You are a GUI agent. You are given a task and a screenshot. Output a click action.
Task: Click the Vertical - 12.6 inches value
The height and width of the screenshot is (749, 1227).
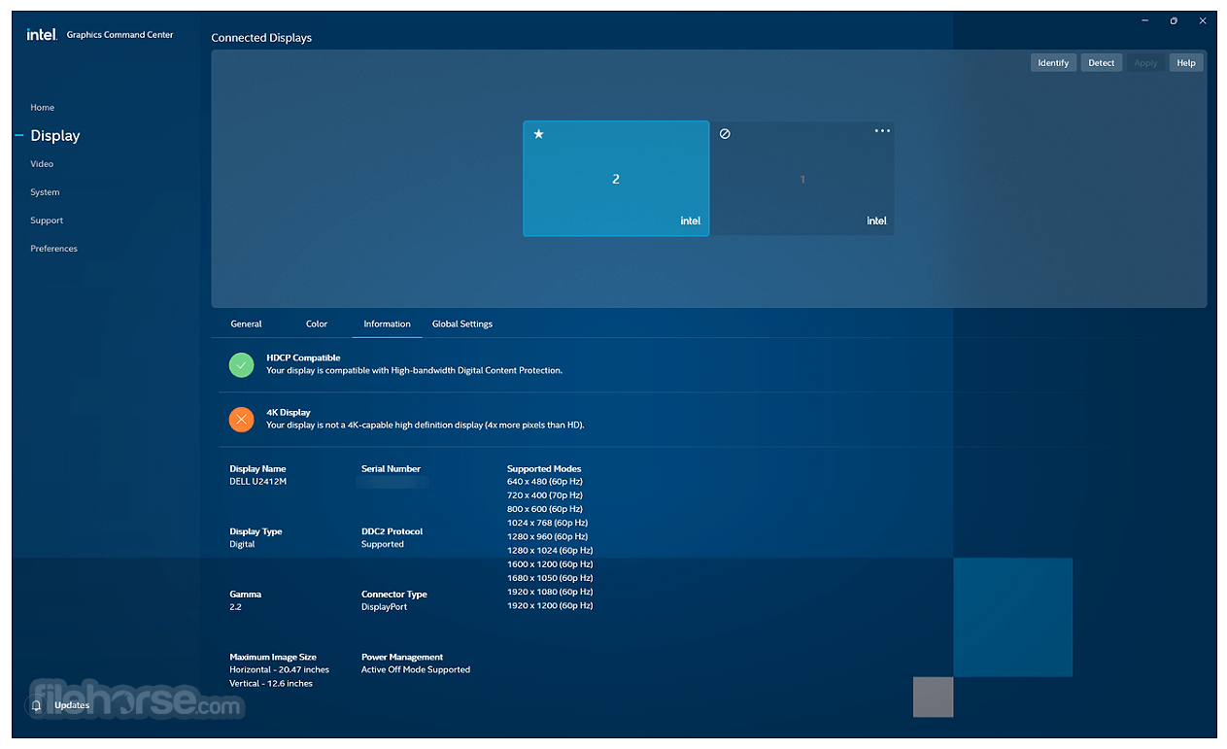(x=271, y=684)
